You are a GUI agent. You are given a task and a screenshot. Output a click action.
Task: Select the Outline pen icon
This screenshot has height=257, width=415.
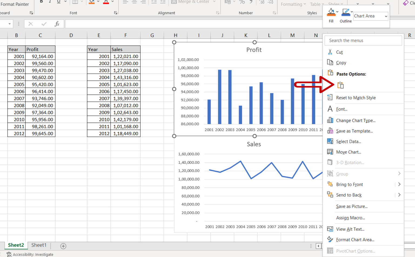pyautogui.click(x=345, y=11)
